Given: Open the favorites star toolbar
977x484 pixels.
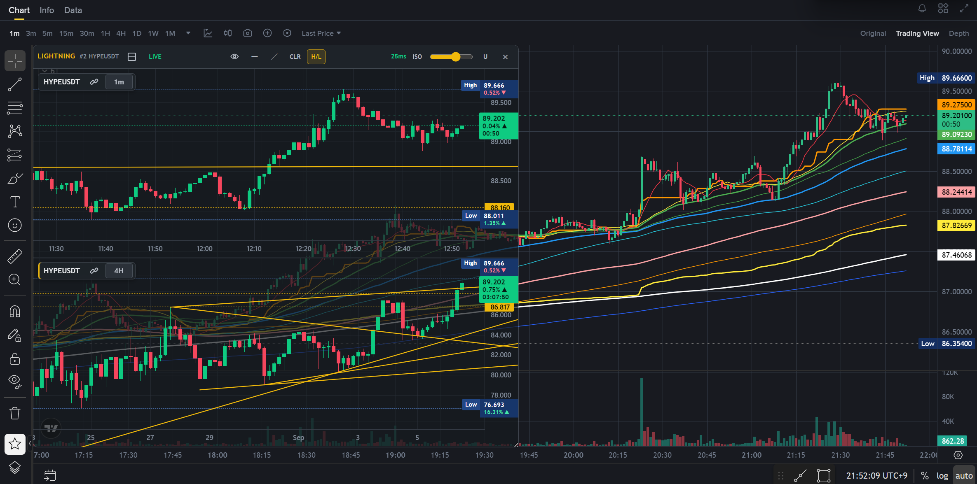Looking at the screenshot, I should pyautogui.click(x=15, y=444).
